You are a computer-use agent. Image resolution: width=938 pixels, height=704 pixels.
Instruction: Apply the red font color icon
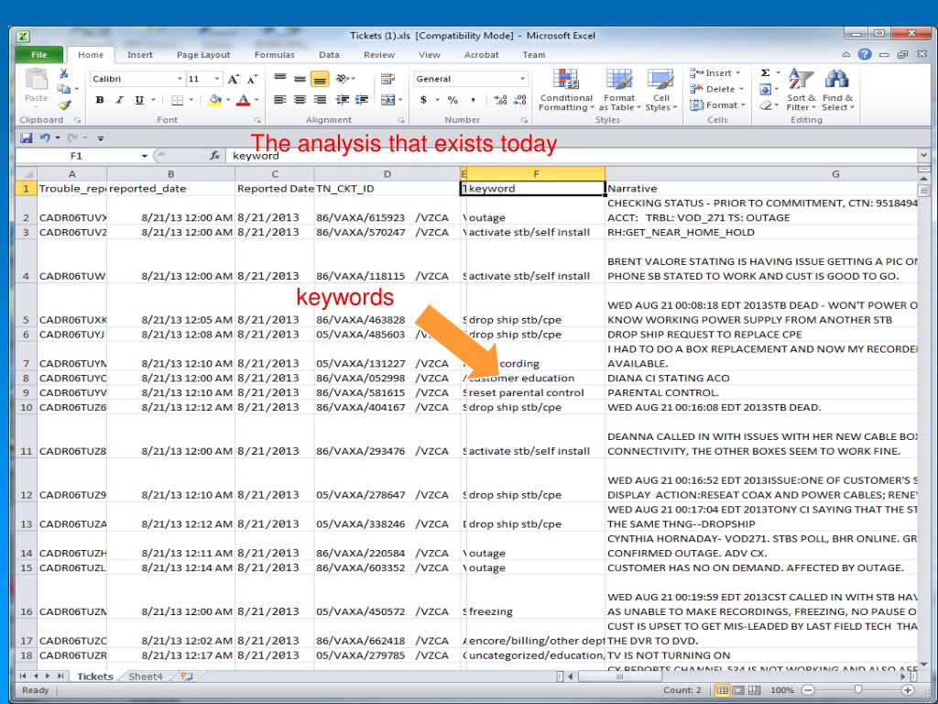point(243,100)
